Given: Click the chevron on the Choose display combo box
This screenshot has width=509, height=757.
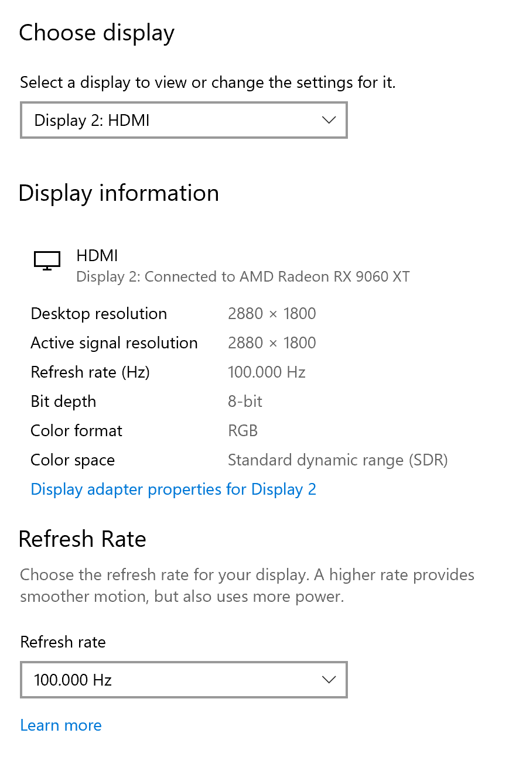Looking at the screenshot, I should click(x=329, y=120).
